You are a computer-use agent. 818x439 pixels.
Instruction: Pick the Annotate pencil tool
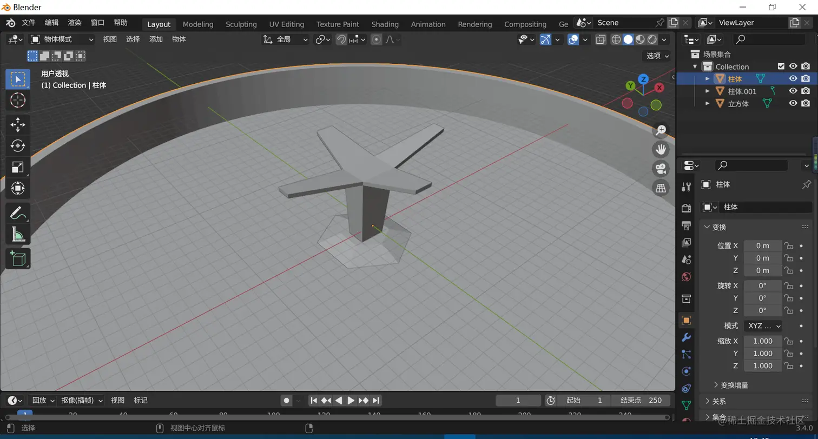[x=18, y=213]
